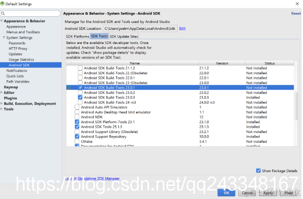
Task: Close the Default Settings dialog
Action: coord(297,4)
